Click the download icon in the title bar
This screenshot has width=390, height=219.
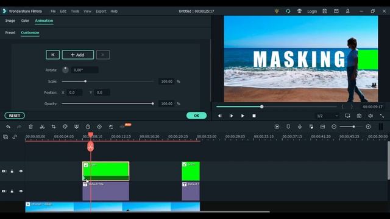click(348, 11)
